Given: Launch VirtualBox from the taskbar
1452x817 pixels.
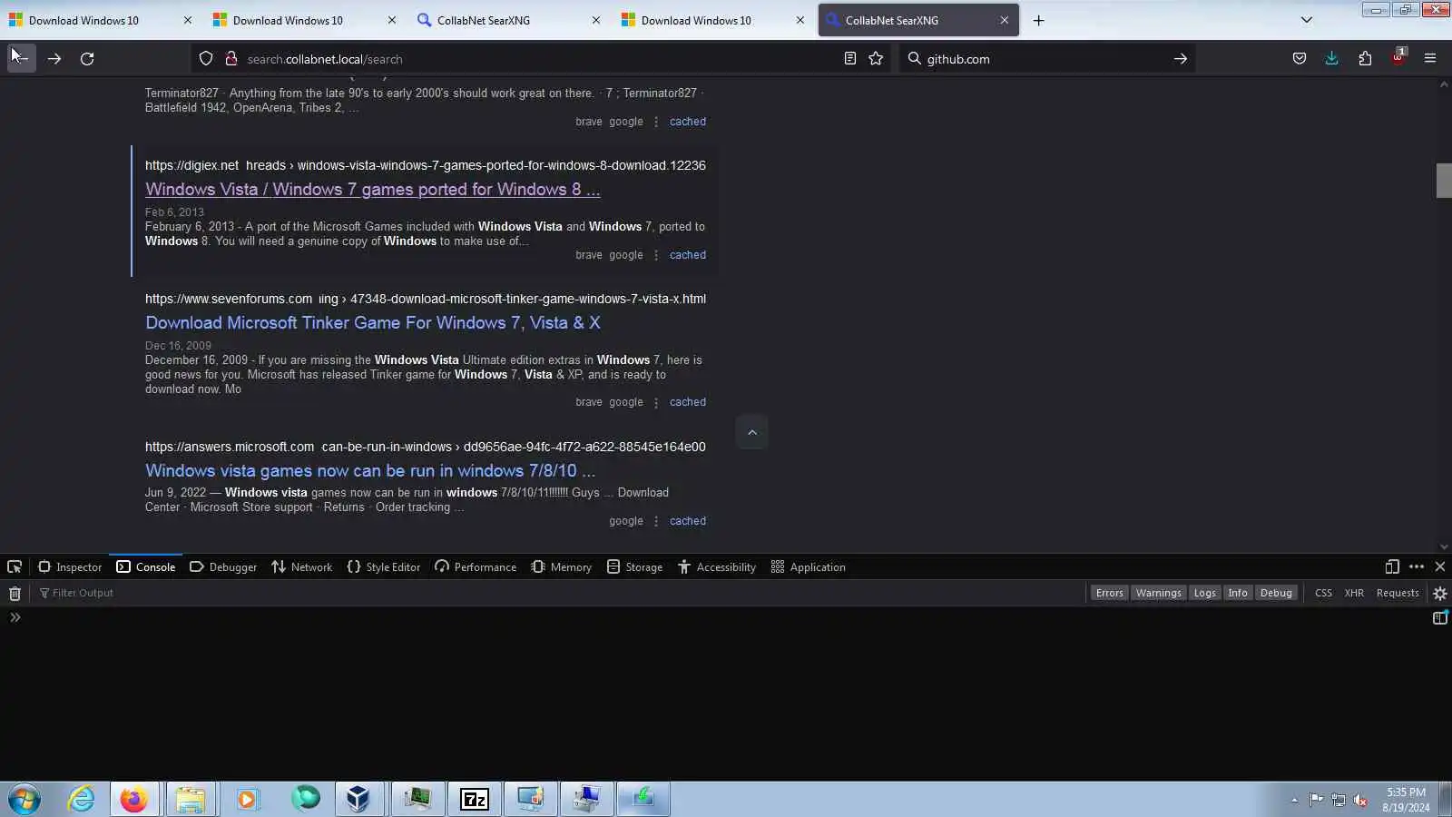Looking at the screenshot, I should click(x=358, y=800).
